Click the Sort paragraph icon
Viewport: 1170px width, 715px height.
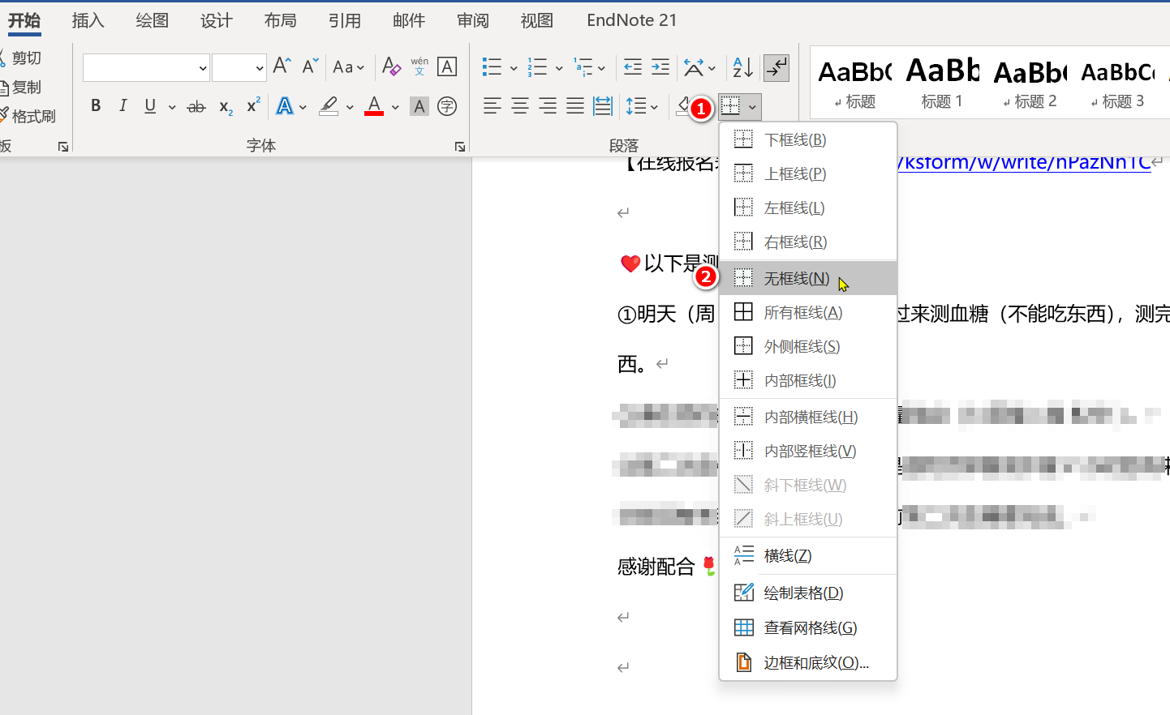(x=742, y=67)
